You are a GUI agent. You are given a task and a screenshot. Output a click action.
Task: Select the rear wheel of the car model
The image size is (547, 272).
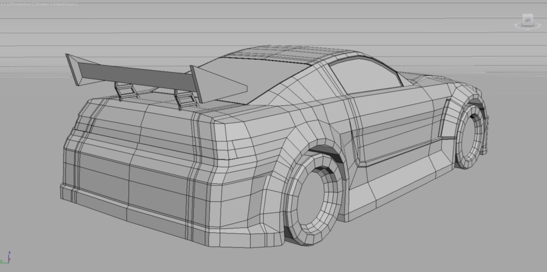coord(314,199)
